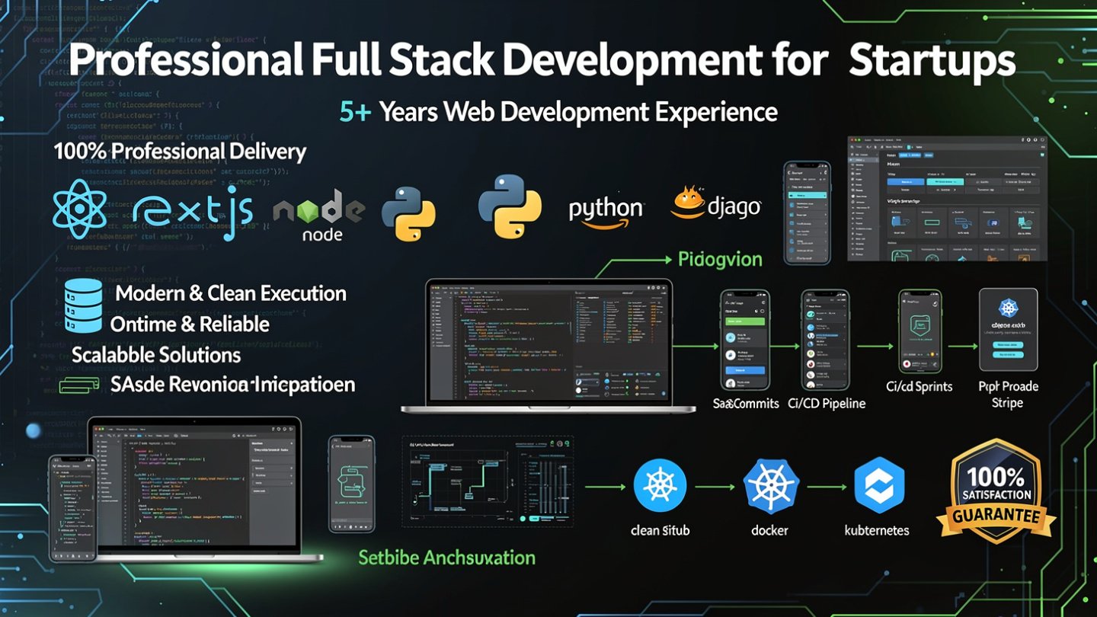
Task: Select the bottom-left laptop code editor screen
Action: 197,486
